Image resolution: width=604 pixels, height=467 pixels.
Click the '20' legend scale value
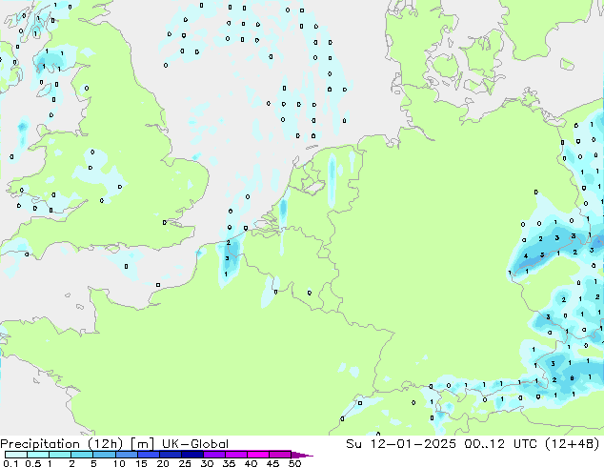tap(163, 463)
